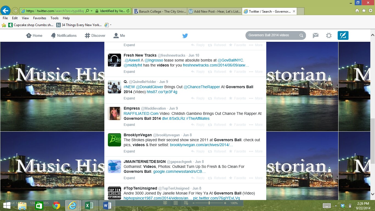Open Notifications bell in Twitter nav
This screenshot has width=375, height=211.
click(x=64, y=35)
